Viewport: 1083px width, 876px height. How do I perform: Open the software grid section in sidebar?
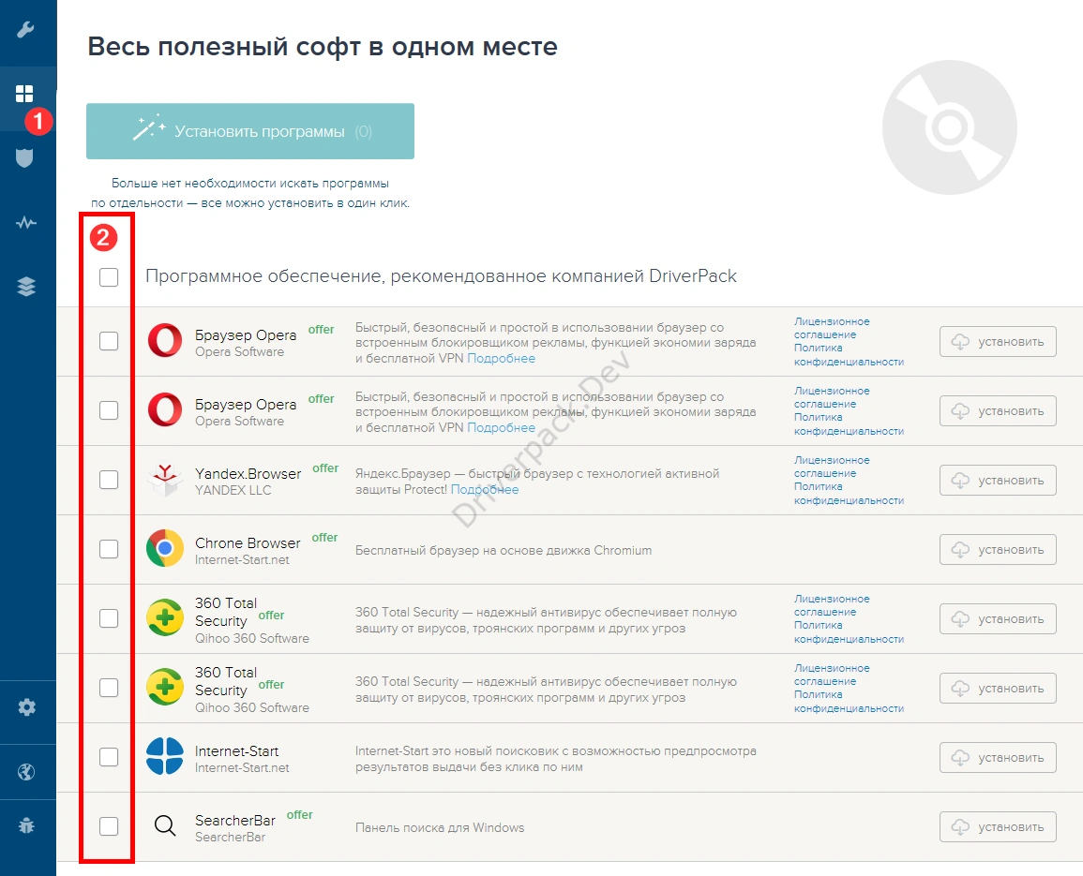[x=25, y=94]
